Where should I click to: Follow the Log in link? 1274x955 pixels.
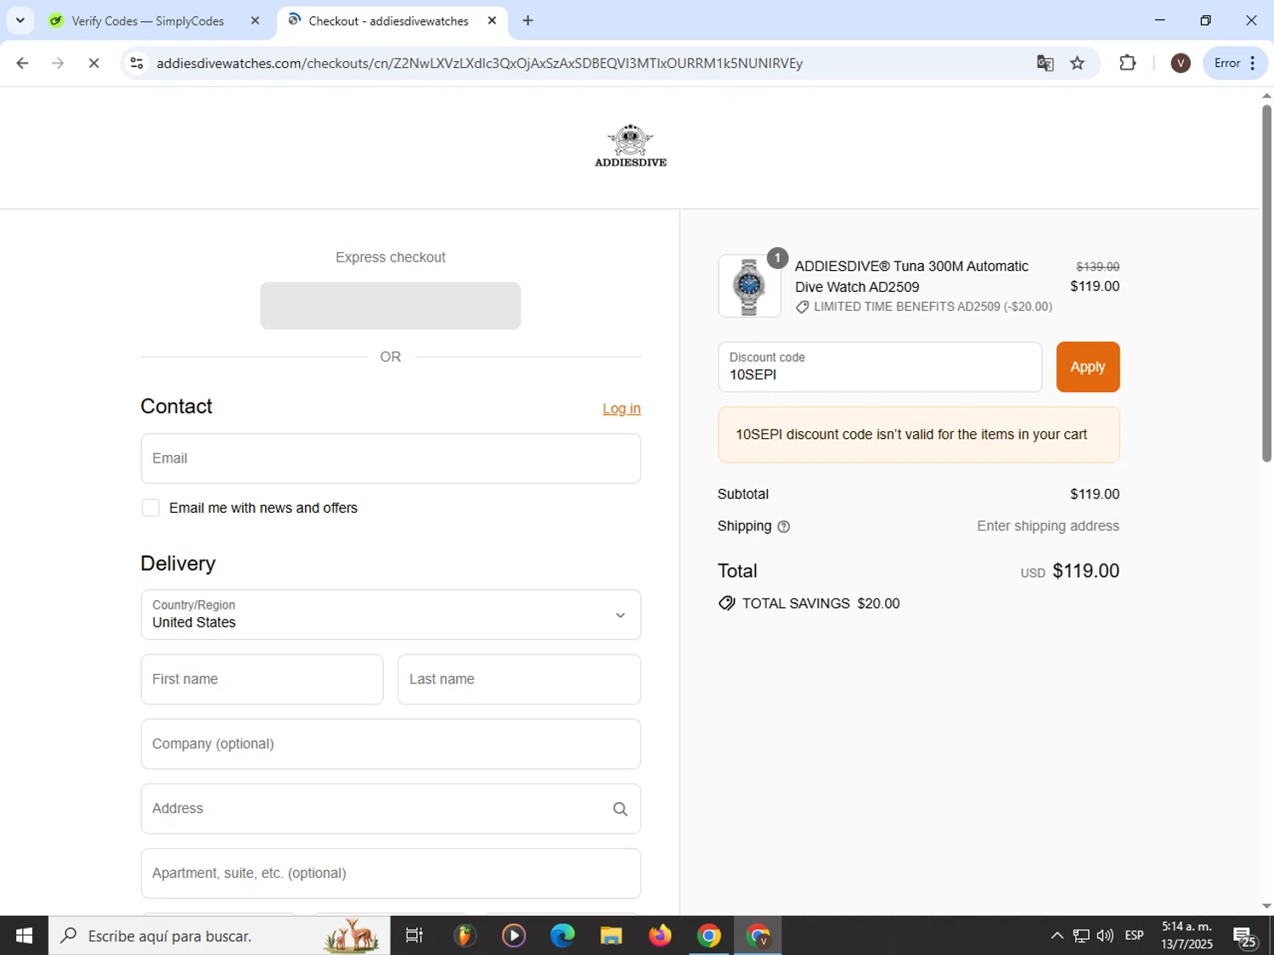622,408
